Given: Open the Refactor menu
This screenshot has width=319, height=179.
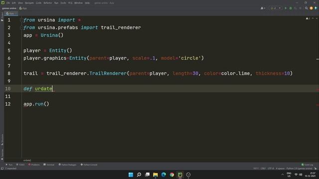Looking at the screenshot, I should click(48, 3).
